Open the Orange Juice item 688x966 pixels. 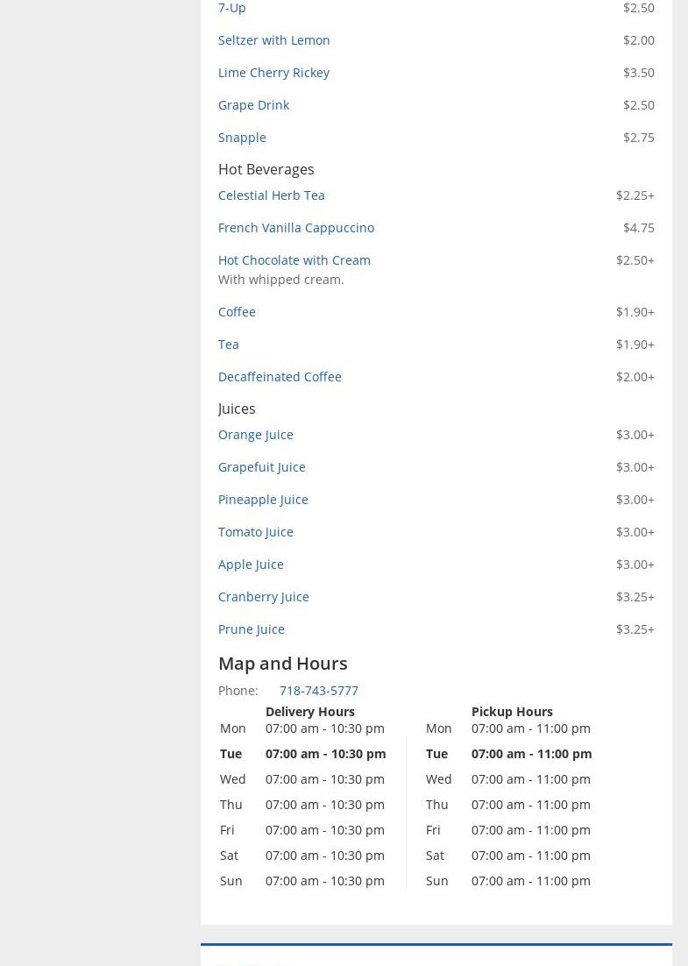coord(255,435)
